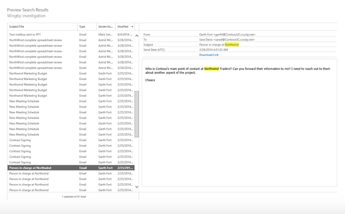The height and width of the screenshot is (214, 345).
Task: Click the 'Subject' field label in preview pane
Action: tap(148, 44)
